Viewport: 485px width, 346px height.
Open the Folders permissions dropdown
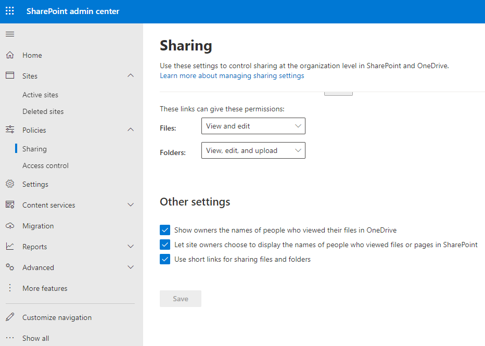click(253, 150)
